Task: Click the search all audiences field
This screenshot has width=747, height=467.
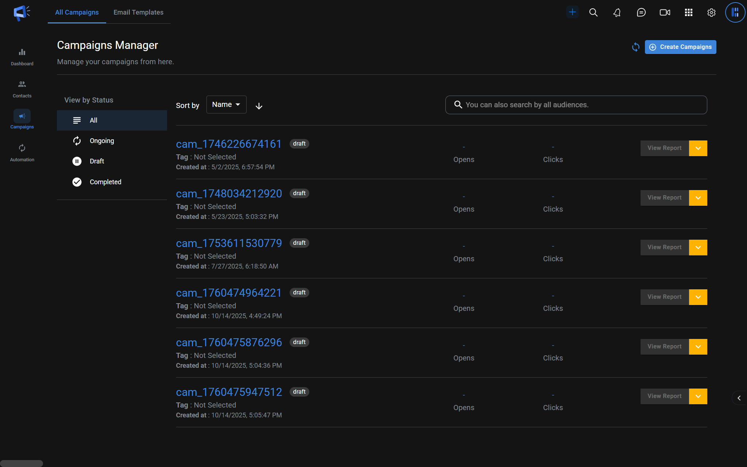Action: click(x=580, y=105)
